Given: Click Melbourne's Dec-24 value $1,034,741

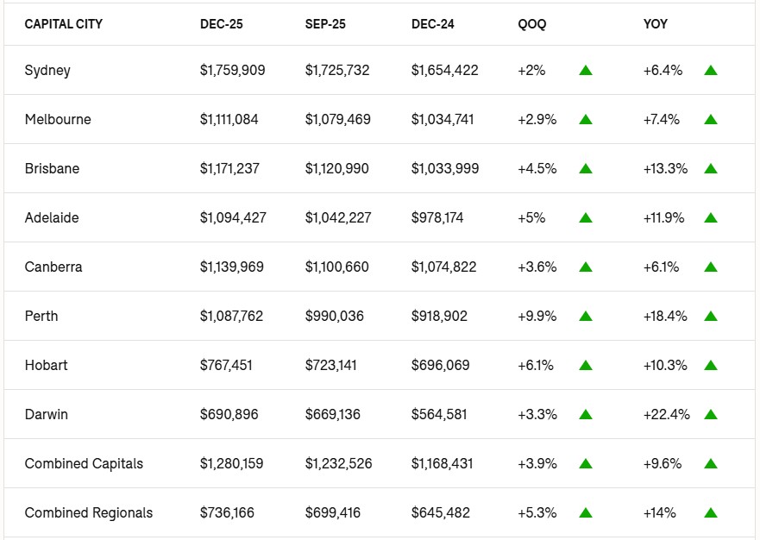Looking at the screenshot, I should coord(443,120).
